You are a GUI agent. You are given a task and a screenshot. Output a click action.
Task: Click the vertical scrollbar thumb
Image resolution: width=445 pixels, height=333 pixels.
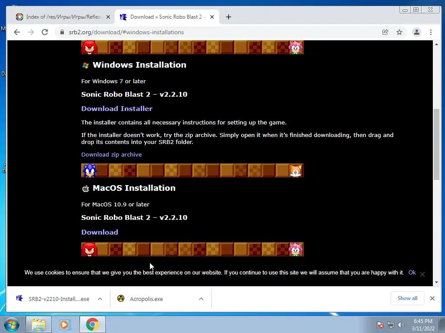pos(436,144)
